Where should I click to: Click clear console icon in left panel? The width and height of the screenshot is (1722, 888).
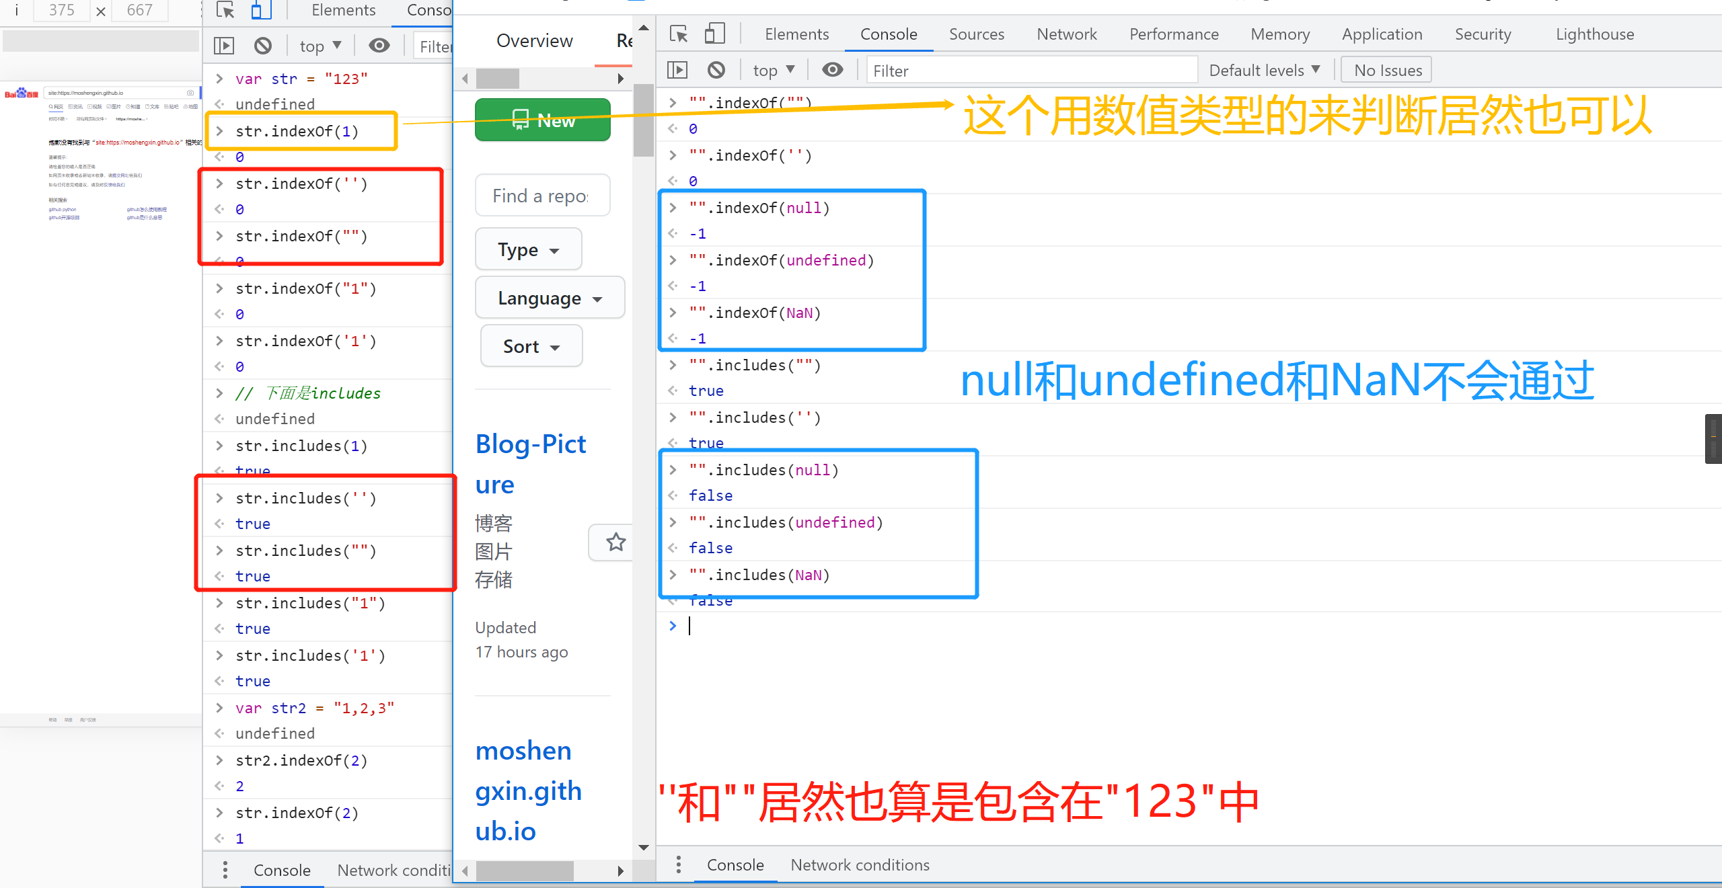pyautogui.click(x=263, y=46)
